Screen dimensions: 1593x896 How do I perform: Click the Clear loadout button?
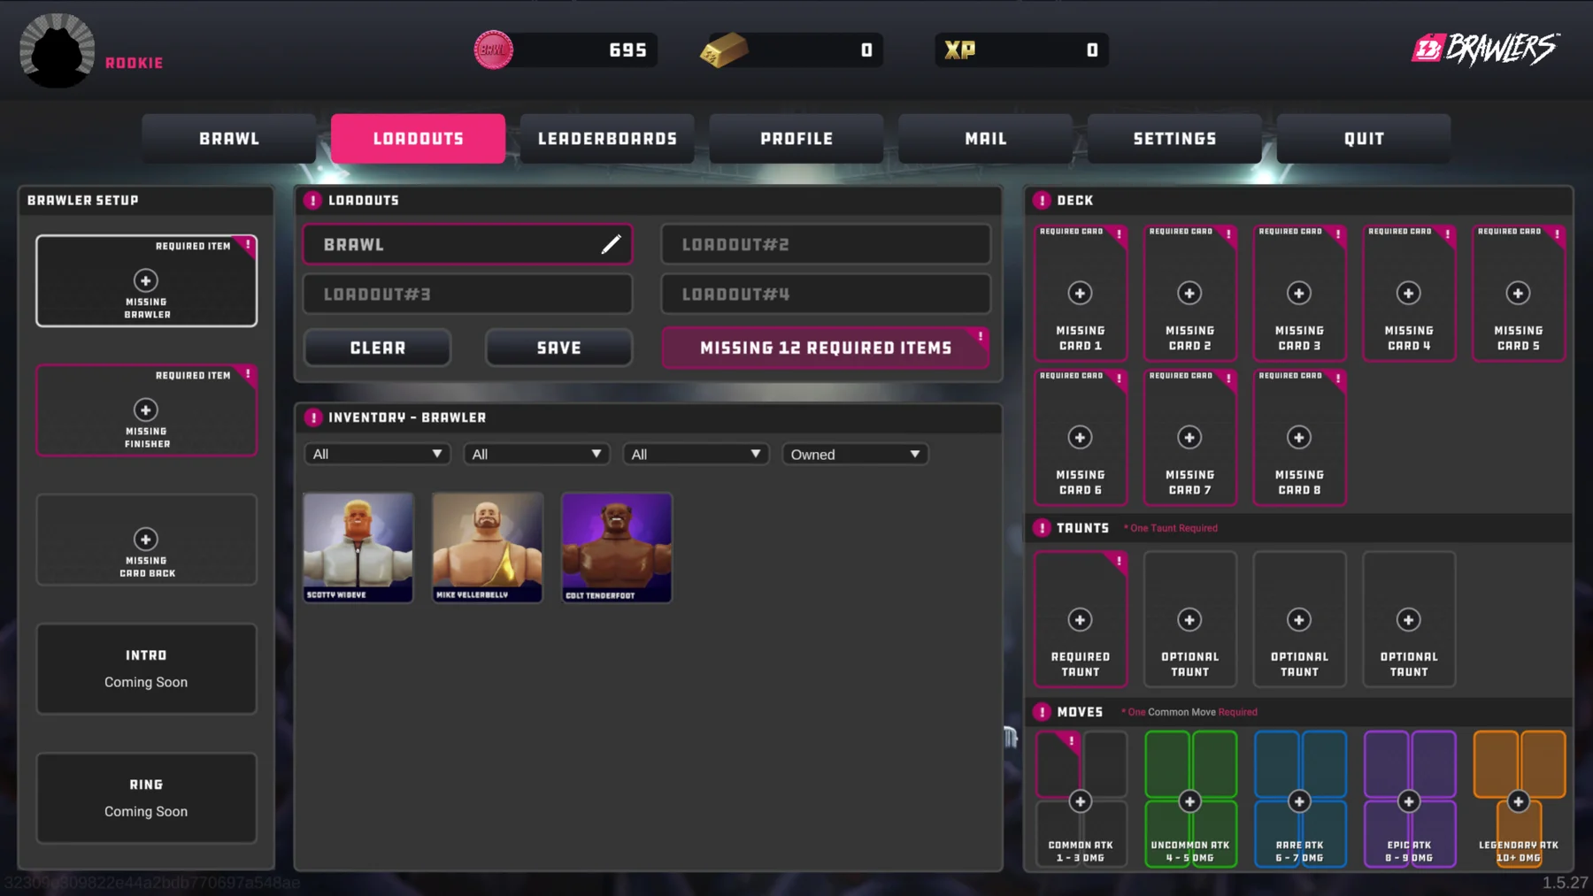[378, 348]
